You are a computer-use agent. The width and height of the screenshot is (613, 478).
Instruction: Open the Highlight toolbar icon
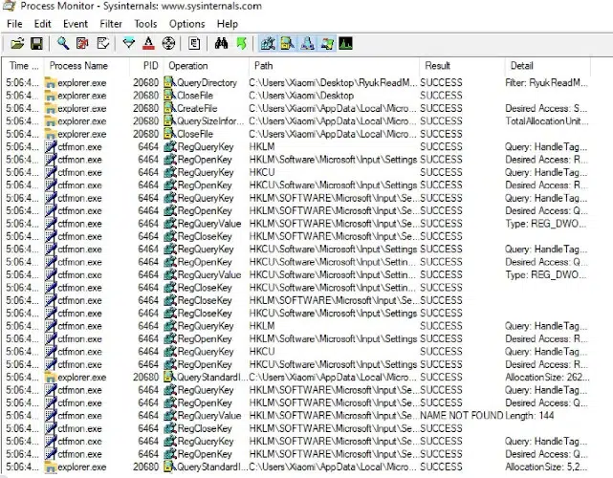[148, 43]
